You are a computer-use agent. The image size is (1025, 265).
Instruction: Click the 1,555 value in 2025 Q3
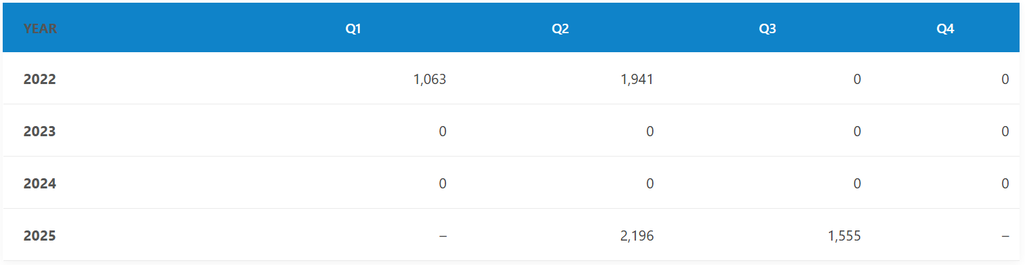click(845, 236)
